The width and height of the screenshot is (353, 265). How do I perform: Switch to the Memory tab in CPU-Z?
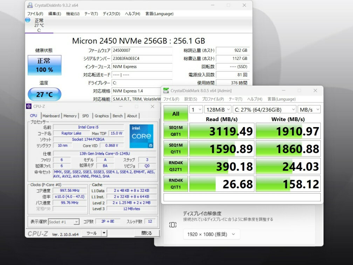pos(70,116)
